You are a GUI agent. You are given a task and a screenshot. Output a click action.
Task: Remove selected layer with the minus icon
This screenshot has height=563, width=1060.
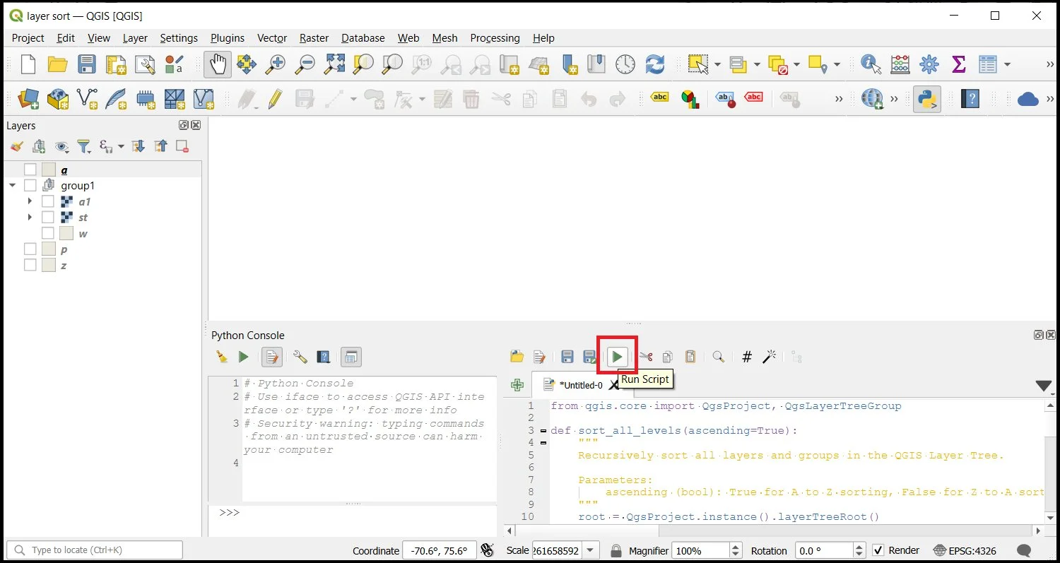(x=182, y=146)
